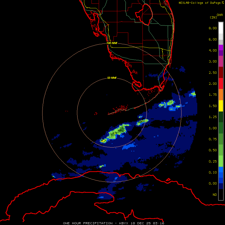Click the [IN] units label
The image size is (225, 225).
pyautogui.click(x=213, y=17)
